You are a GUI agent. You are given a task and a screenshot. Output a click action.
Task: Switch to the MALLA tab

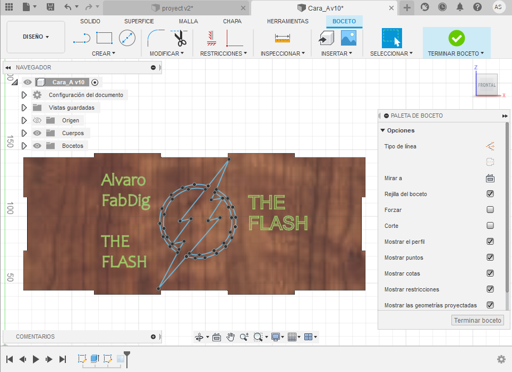click(x=189, y=21)
